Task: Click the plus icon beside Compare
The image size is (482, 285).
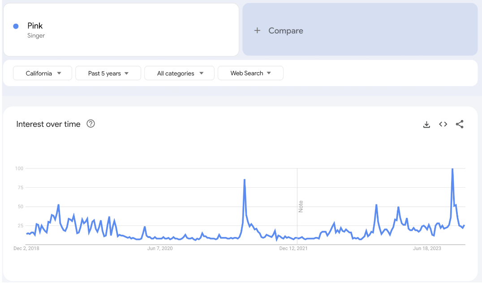Action: [x=257, y=30]
